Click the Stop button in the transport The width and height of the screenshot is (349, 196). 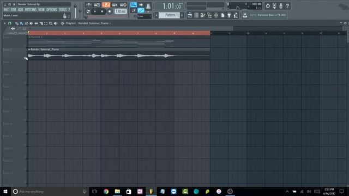[102, 11]
